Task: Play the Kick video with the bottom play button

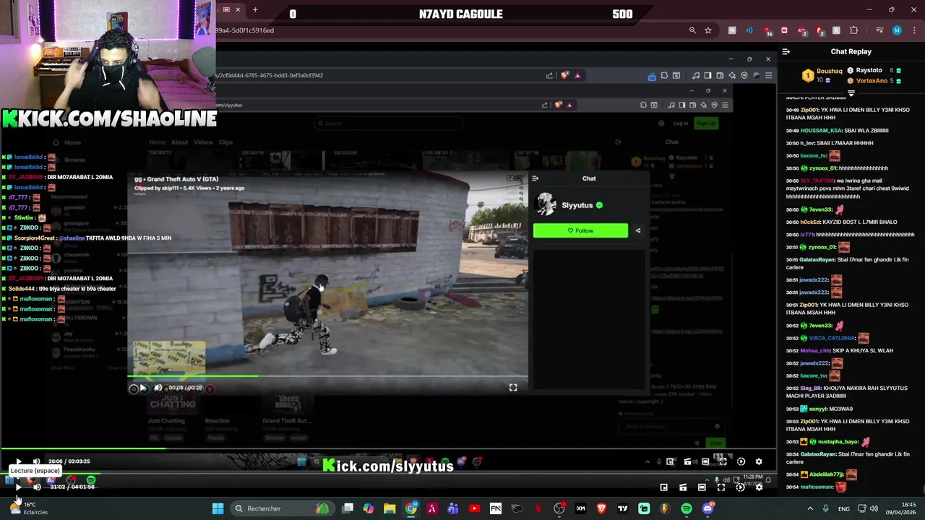Action: [x=18, y=487]
